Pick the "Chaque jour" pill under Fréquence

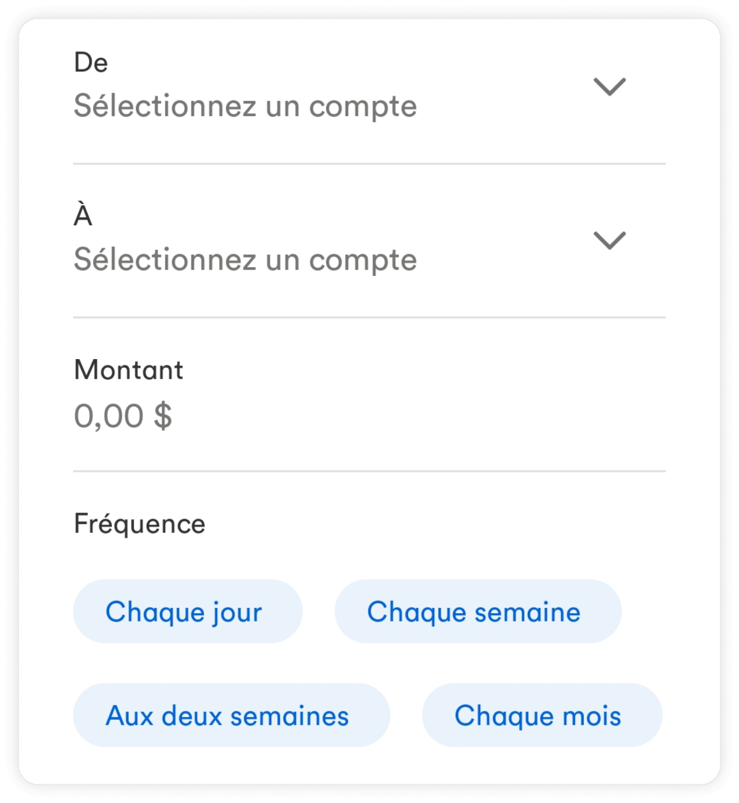[x=187, y=611]
